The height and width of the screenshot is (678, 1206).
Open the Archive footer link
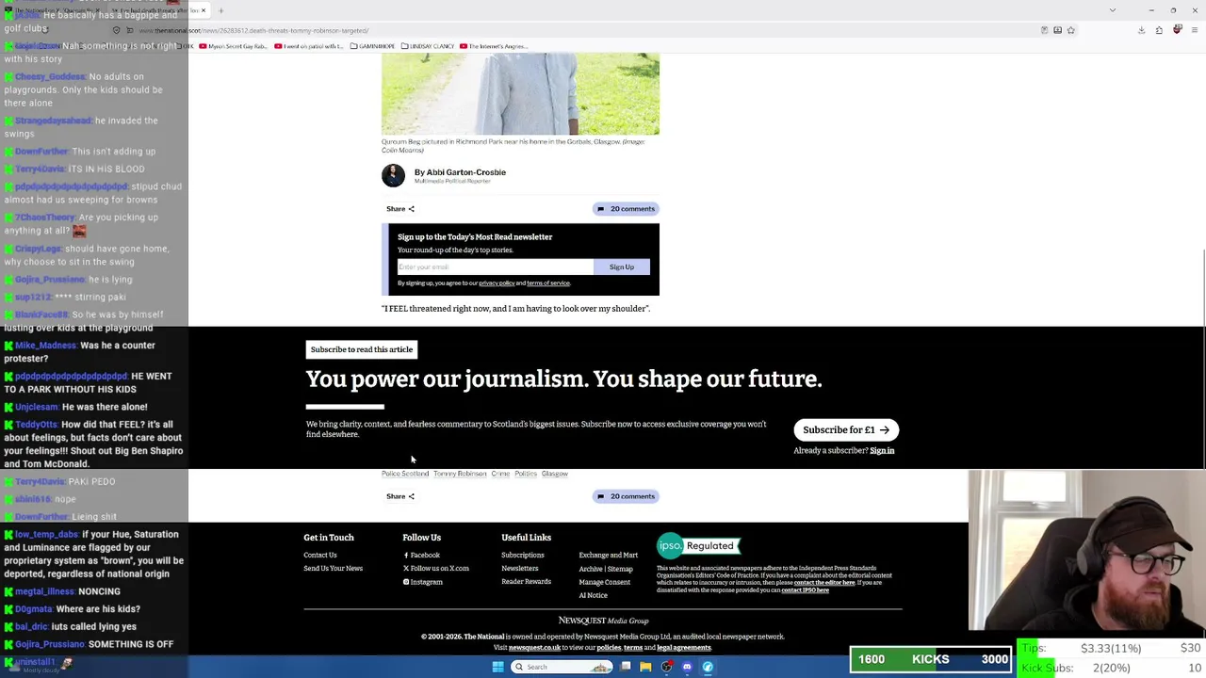(591, 569)
